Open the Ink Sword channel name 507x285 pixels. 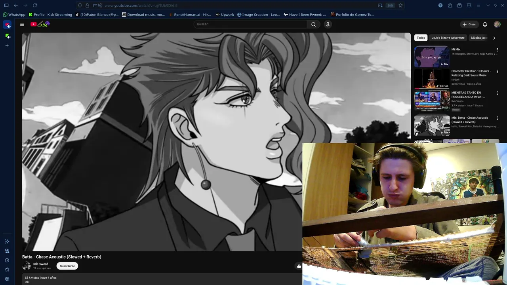(41, 264)
